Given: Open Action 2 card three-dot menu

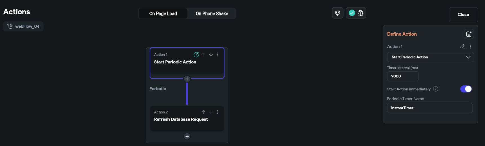Looking at the screenshot, I should click(217, 112).
